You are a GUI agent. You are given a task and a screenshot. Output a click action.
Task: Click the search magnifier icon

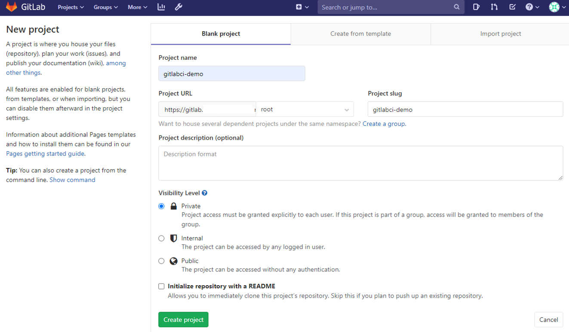457,7
